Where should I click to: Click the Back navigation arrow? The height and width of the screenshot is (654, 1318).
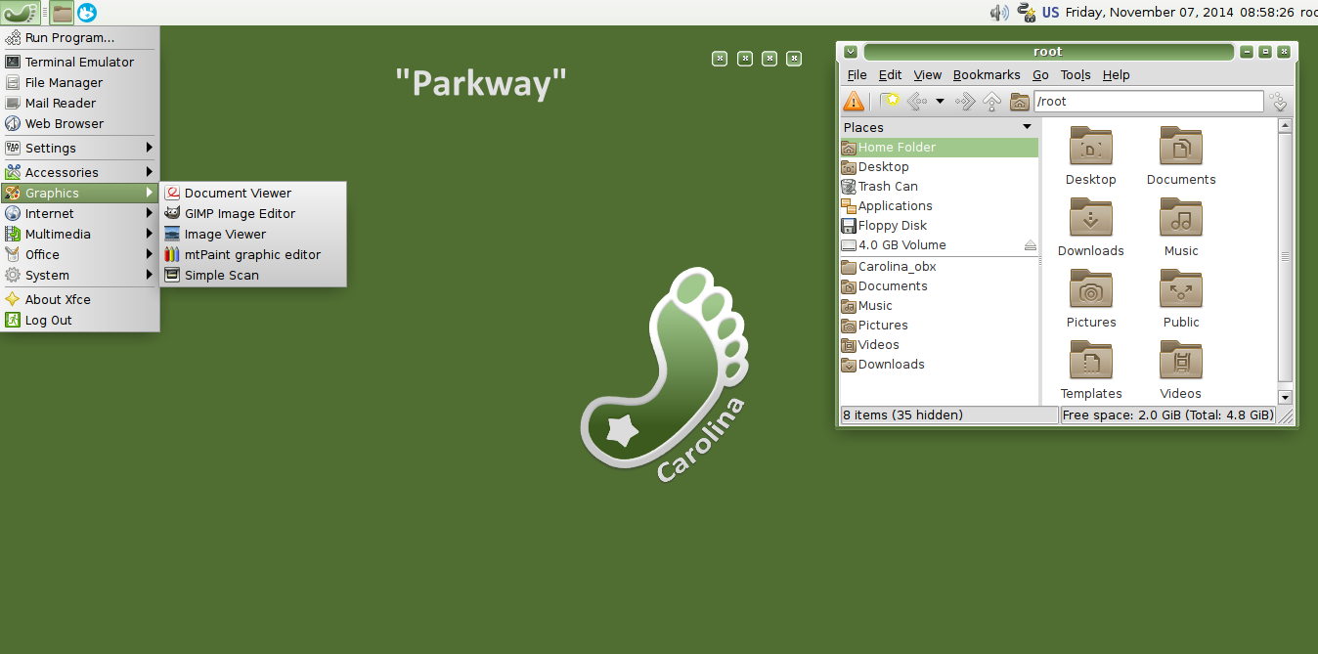coord(917,101)
